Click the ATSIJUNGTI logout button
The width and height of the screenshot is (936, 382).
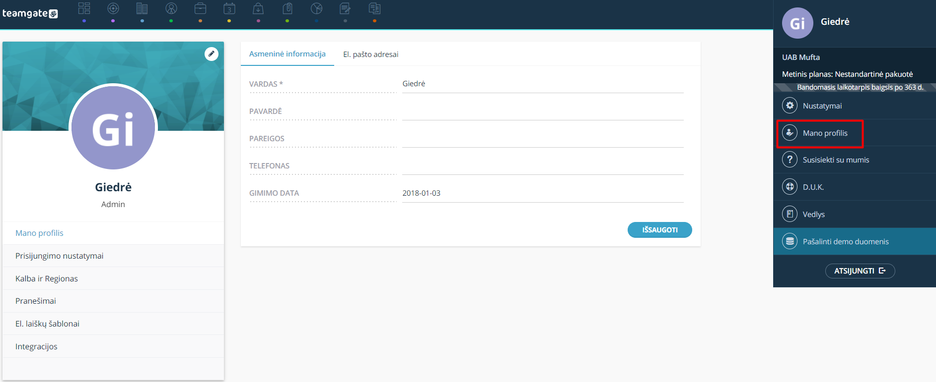[860, 271]
